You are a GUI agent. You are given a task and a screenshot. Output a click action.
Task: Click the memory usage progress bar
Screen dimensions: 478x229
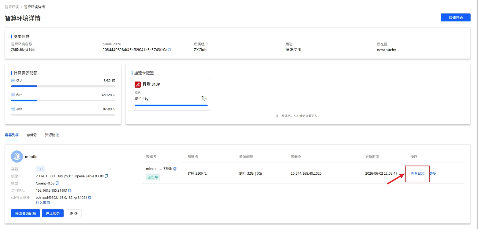point(63,100)
